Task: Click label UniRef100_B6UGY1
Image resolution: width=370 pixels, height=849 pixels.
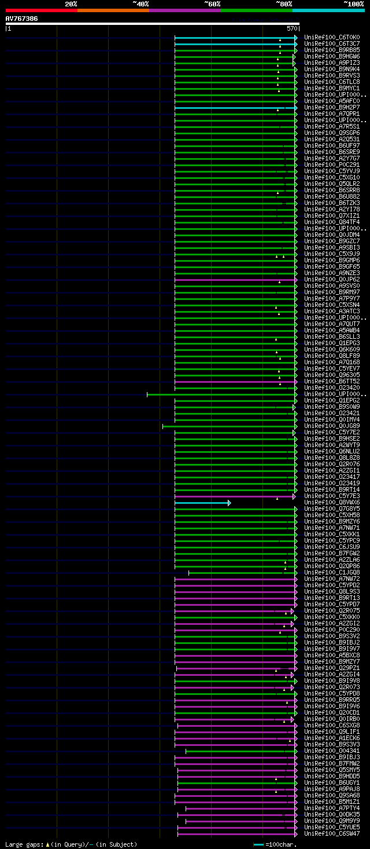Action: click(x=332, y=783)
